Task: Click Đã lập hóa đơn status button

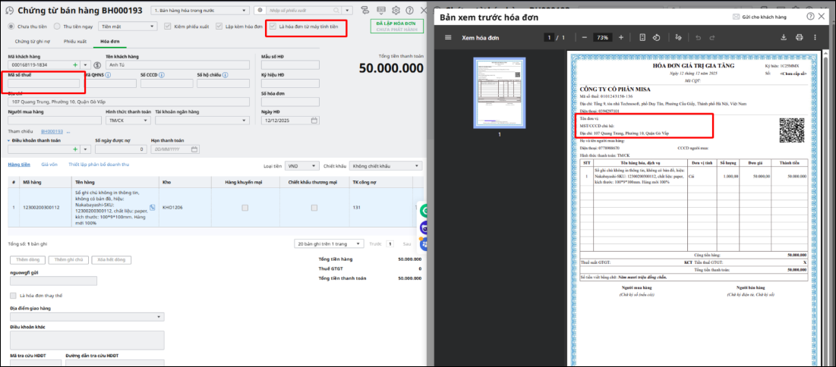Action: [x=396, y=27]
